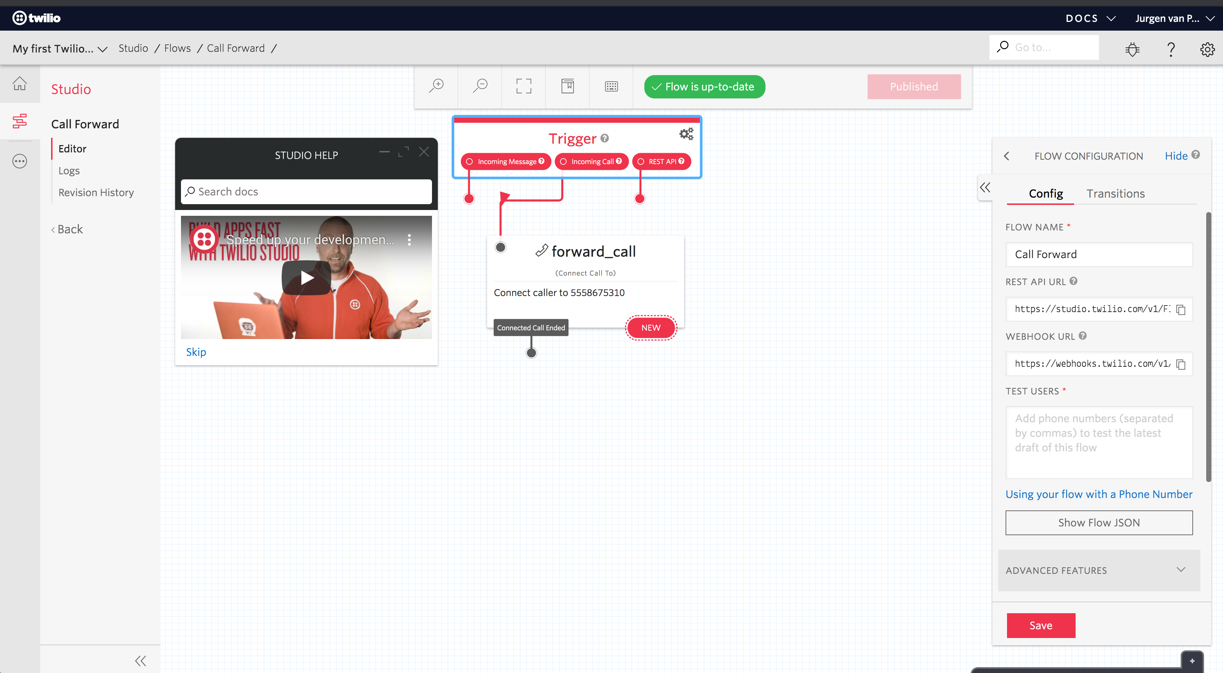Image resolution: width=1223 pixels, height=673 pixels.
Task: Open Using your flow with a Phone Number
Action: point(1099,494)
